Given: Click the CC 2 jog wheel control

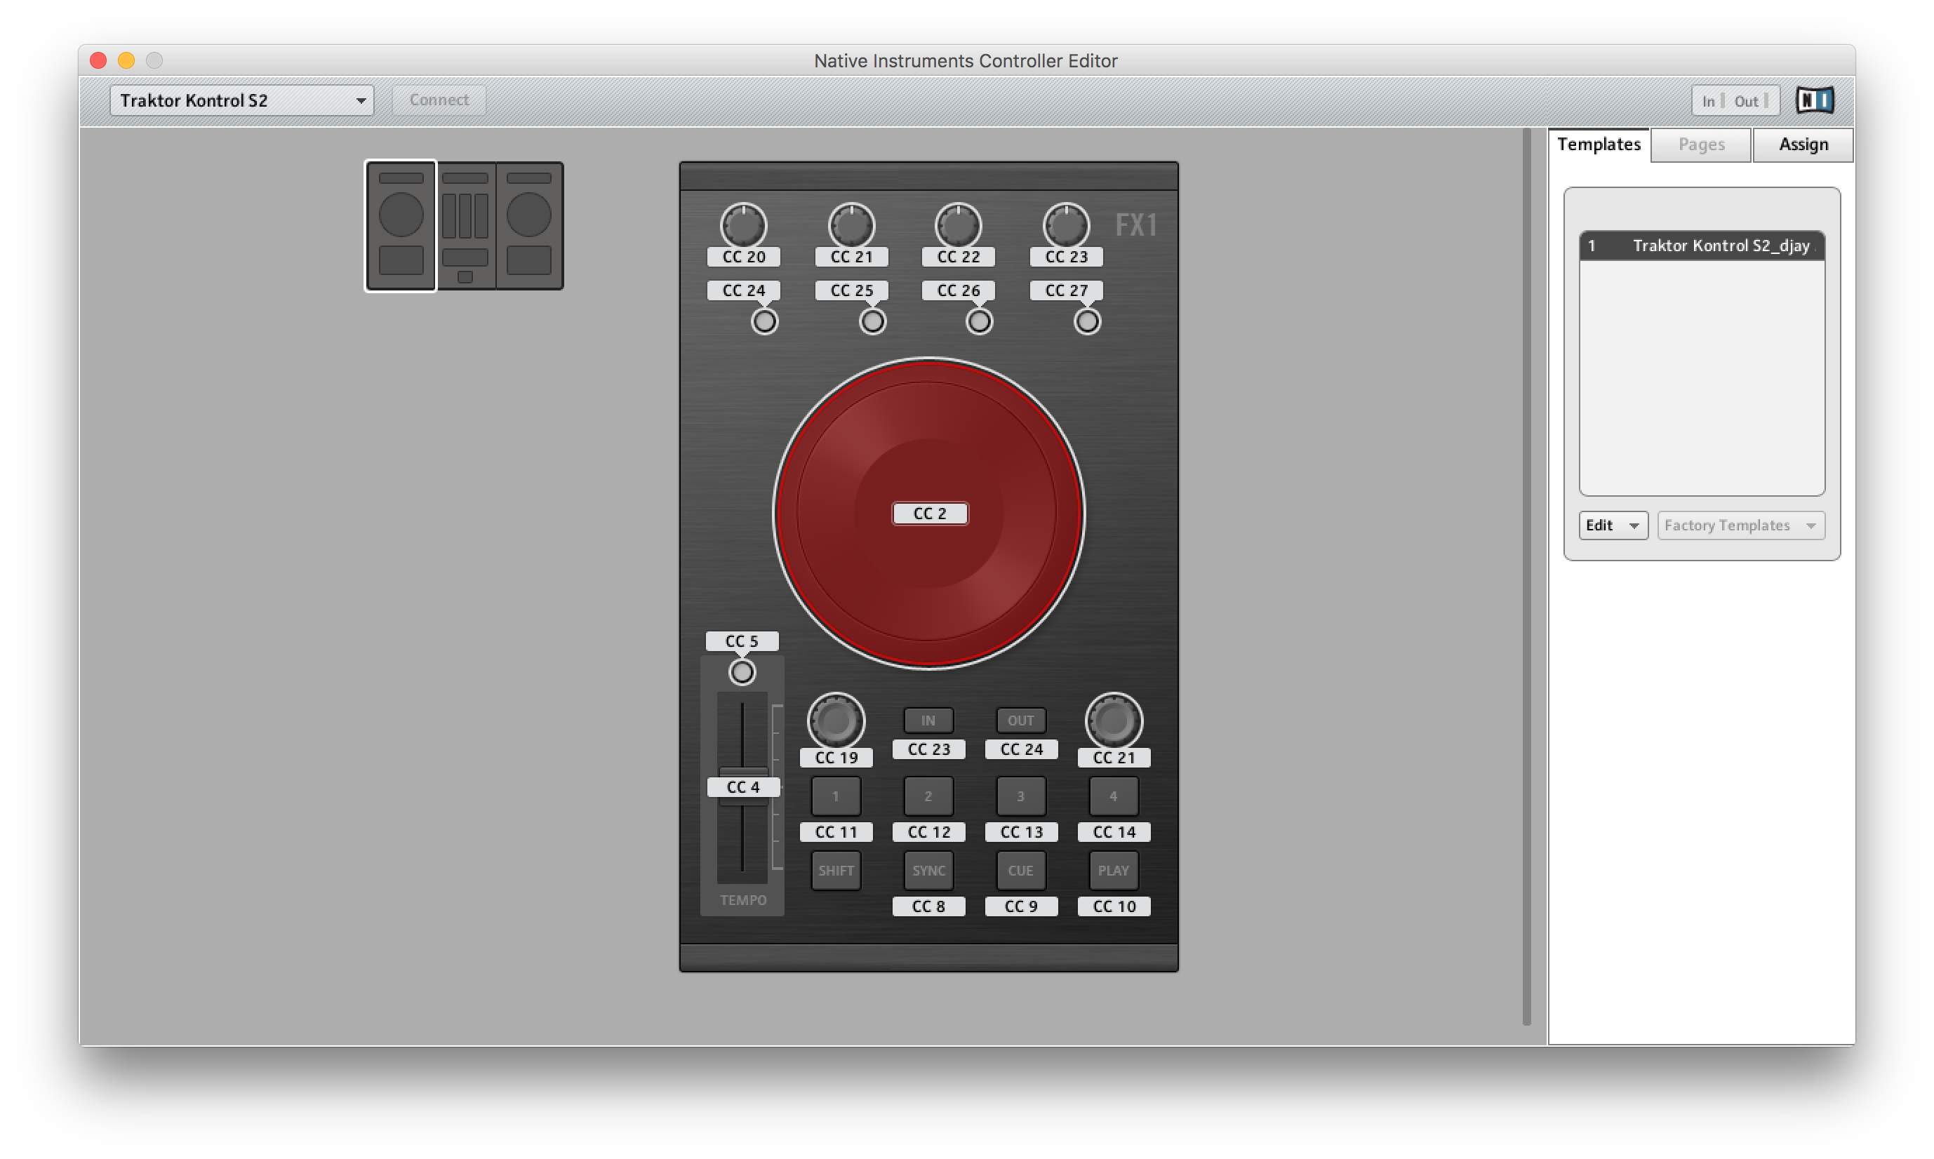Looking at the screenshot, I should coord(930,512).
